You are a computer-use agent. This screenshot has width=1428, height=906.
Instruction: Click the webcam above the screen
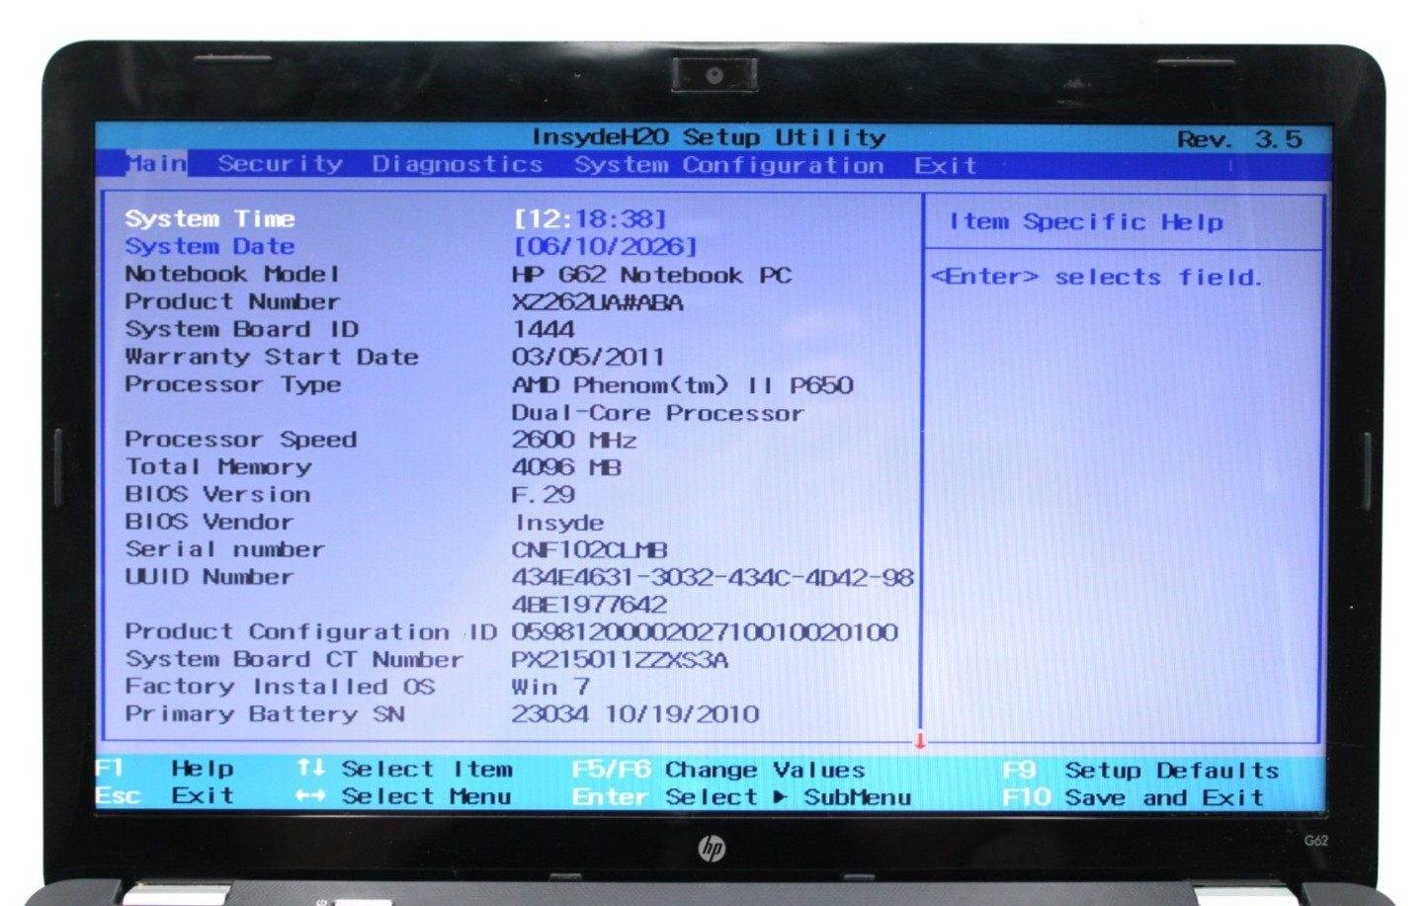point(714,75)
